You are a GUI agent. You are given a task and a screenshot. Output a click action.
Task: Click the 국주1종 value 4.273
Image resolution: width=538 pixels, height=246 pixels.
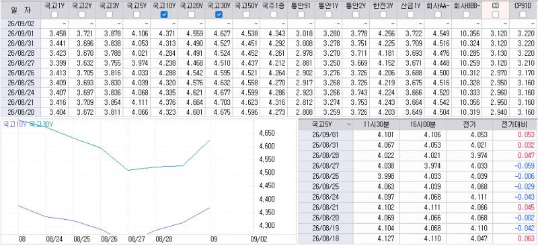tap(277, 112)
